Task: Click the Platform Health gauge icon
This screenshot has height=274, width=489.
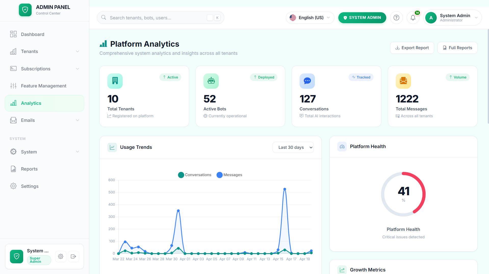Action: tap(342, 147)
